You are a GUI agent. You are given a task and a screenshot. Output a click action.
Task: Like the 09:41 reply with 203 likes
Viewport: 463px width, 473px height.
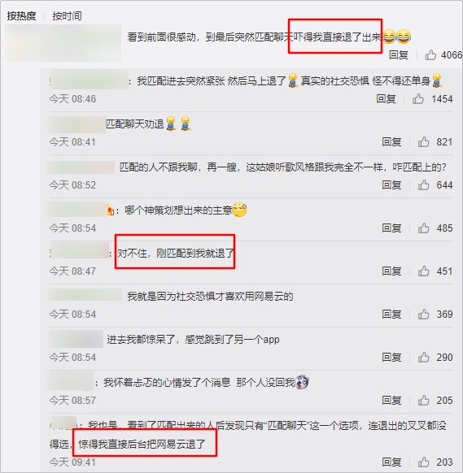[423, 462]
